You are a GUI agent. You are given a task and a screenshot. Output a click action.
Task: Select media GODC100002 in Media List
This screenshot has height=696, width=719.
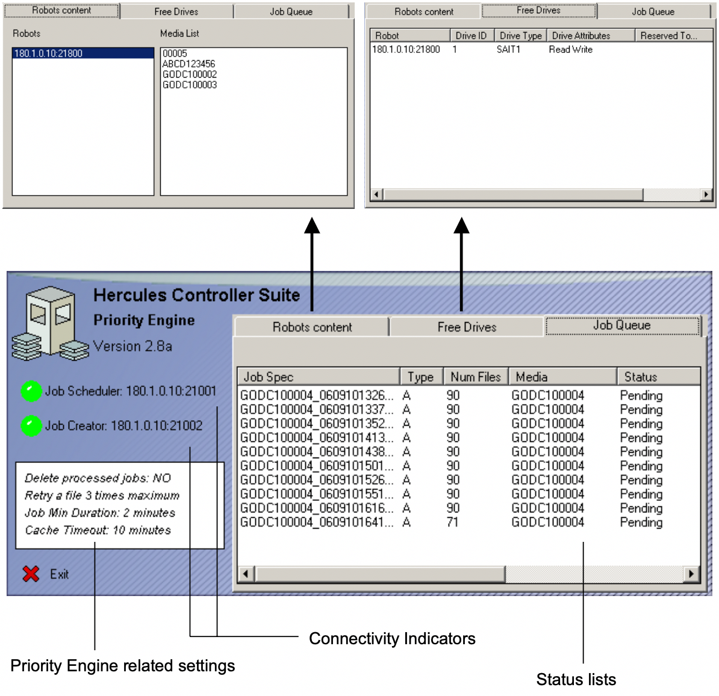pos(189,74)
